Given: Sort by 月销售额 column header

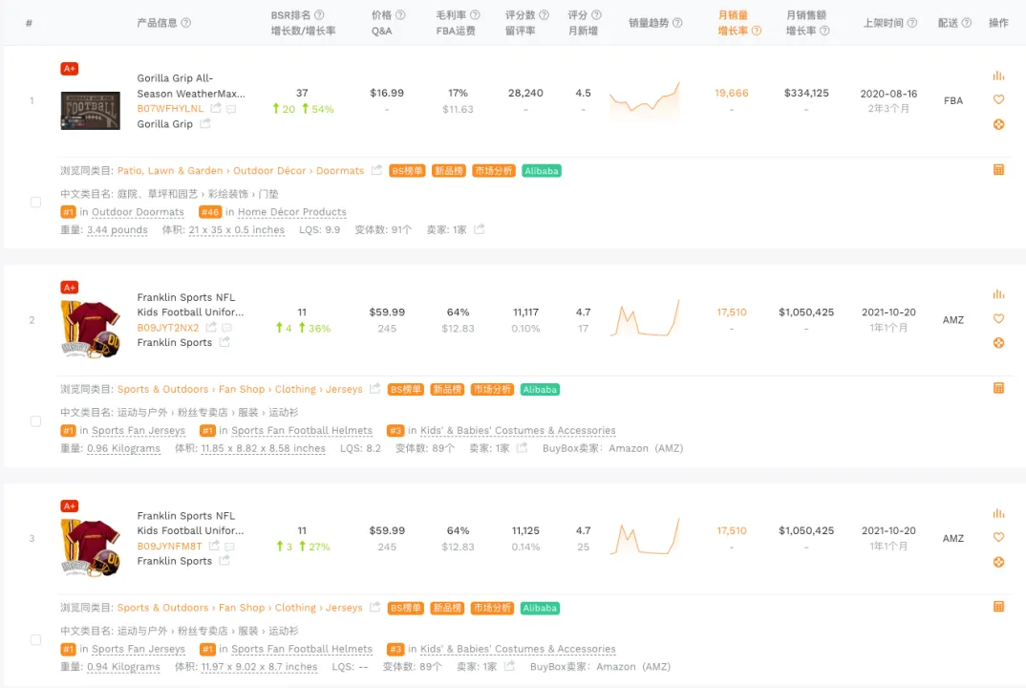Looking at the screenshot, I should (806, 15).
